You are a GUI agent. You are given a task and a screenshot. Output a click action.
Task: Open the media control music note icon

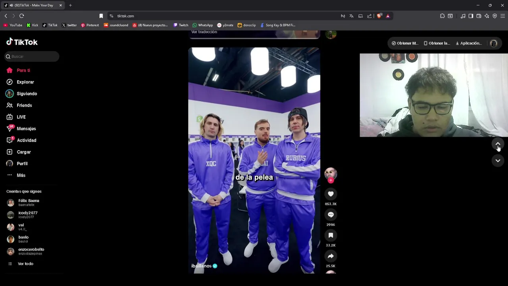463,16
